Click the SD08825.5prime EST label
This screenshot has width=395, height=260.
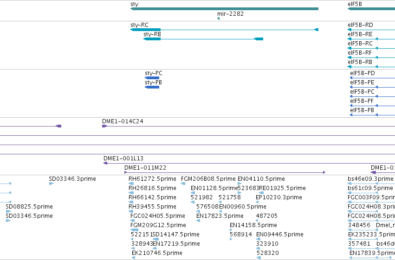pos(29,207)
